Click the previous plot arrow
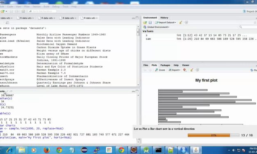This screenshot has width=257, height=154. coord(145,70)
